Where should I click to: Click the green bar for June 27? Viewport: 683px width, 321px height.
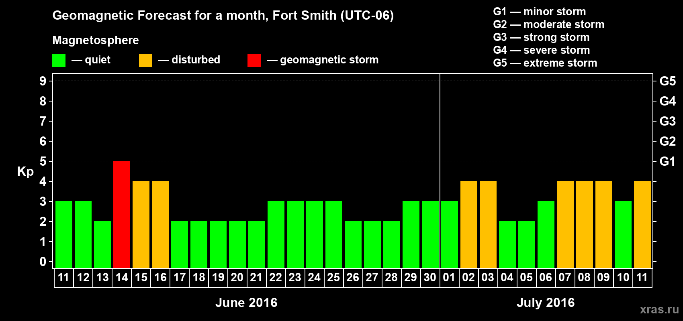(372, 244)
